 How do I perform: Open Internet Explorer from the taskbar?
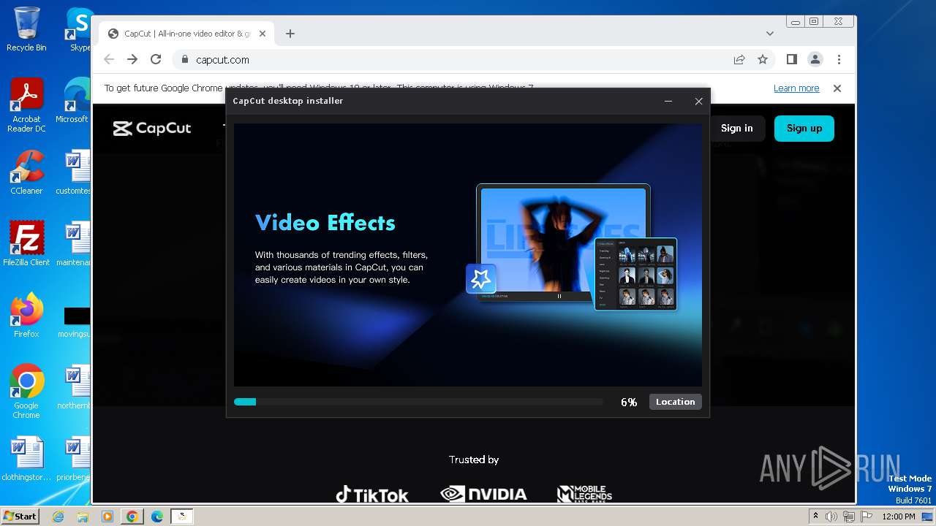[x=58, y=517]
